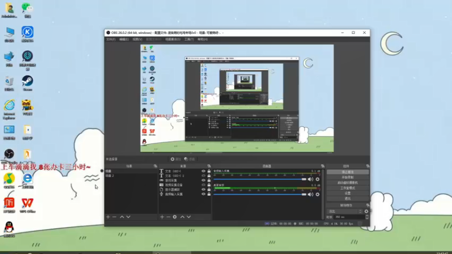This screenshot has width=452, height=254.
Task: Click the Stop Streaming button
Action: [347, 172]
